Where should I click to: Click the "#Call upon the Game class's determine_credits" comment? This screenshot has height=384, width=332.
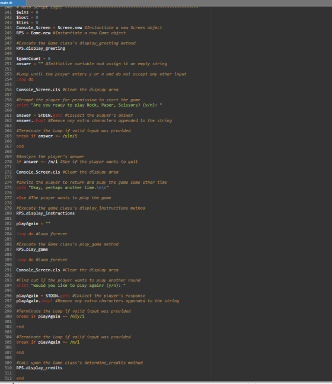(x=79, y=363)
